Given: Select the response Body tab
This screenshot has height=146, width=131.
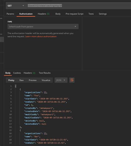Looking at the screenshot, I should point(8,73).
